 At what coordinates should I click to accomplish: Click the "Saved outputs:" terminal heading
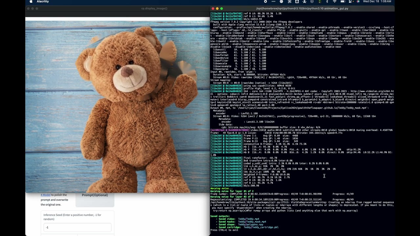pos(220,216)
